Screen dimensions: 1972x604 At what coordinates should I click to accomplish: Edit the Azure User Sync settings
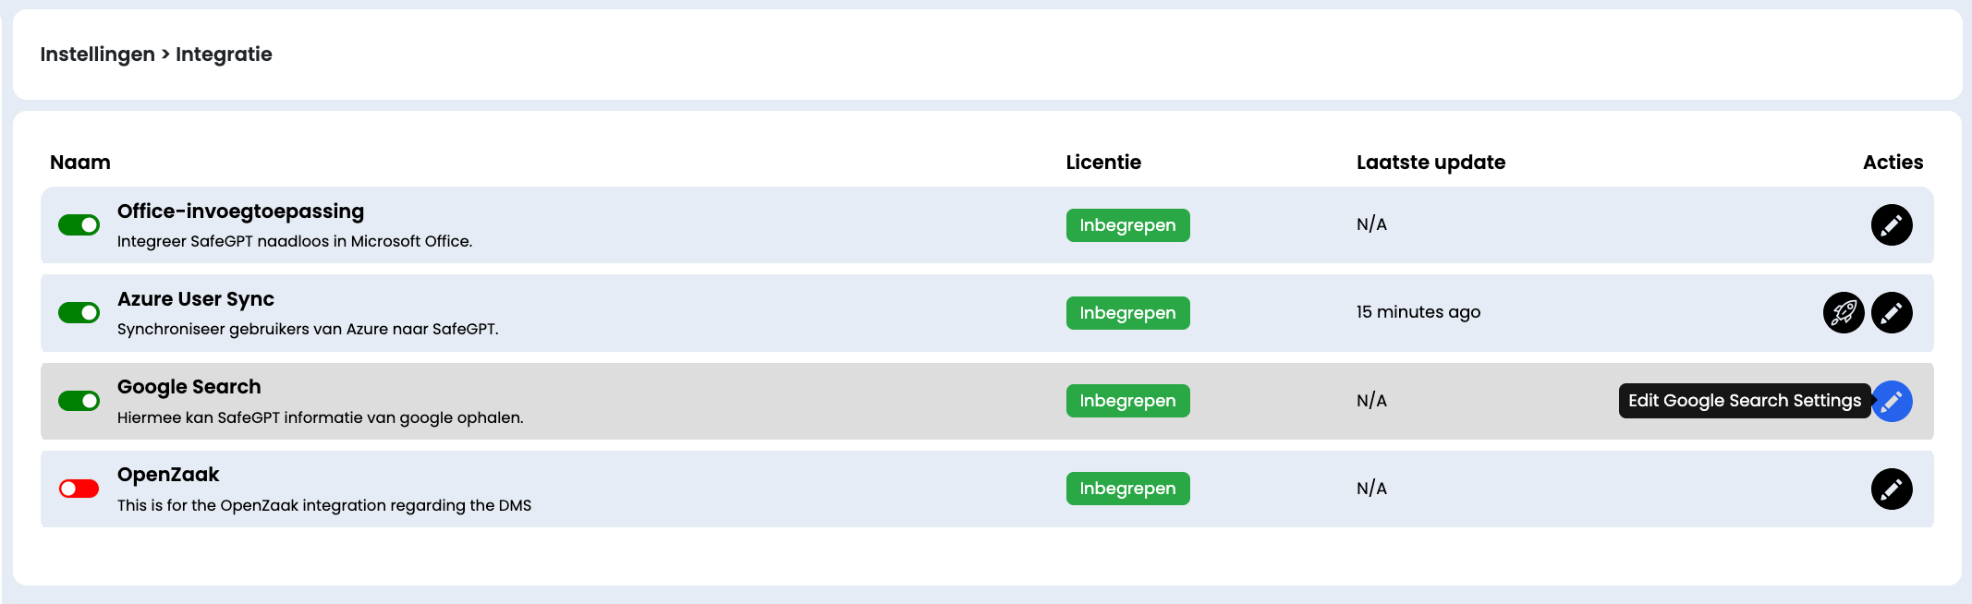(x=1891, y=312)
